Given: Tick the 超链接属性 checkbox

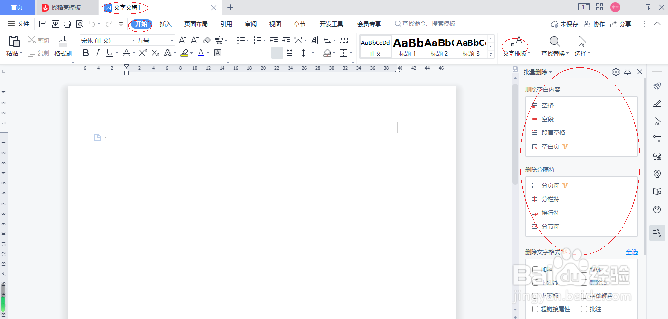Looking at the screenshot, I should [535, 309].
